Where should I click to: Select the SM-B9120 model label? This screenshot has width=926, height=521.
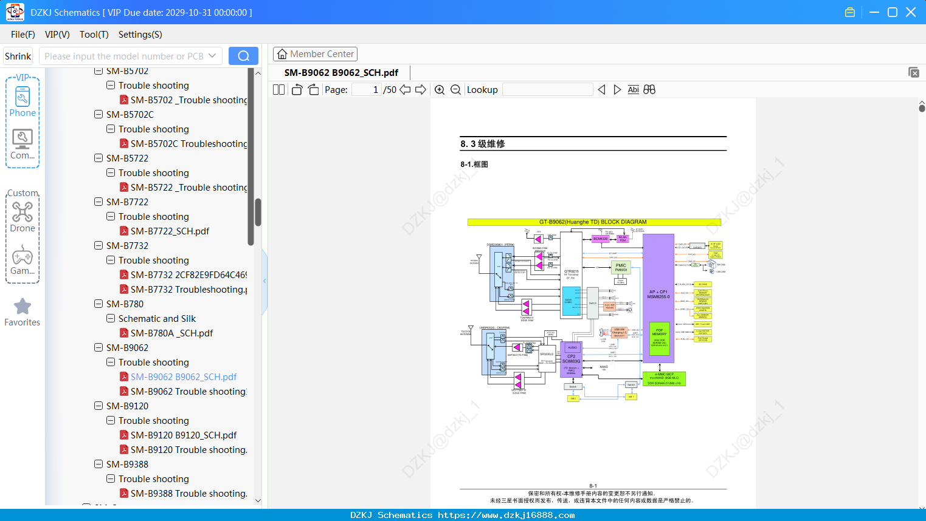(x=127, y=406)
